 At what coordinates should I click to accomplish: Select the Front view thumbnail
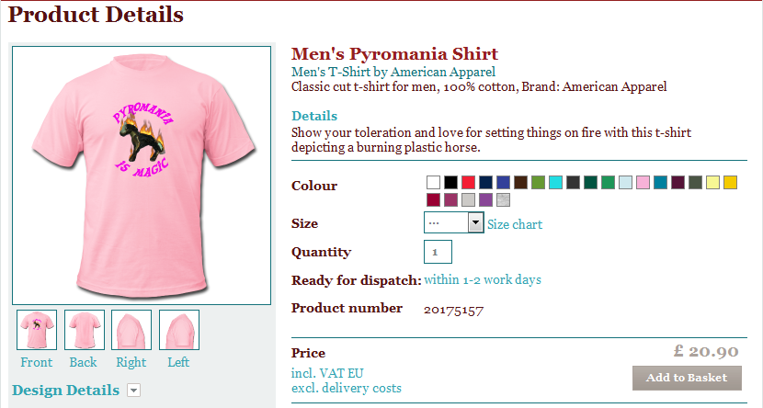[x=37, y=330]
